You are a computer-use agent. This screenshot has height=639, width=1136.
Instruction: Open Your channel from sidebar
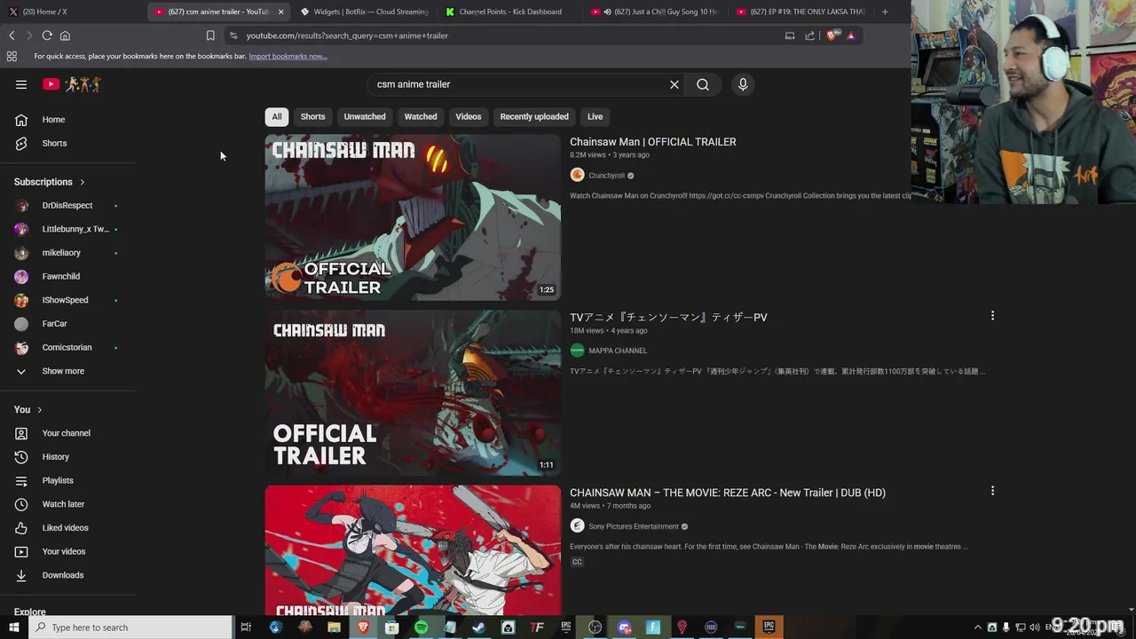tap(67, 433)
